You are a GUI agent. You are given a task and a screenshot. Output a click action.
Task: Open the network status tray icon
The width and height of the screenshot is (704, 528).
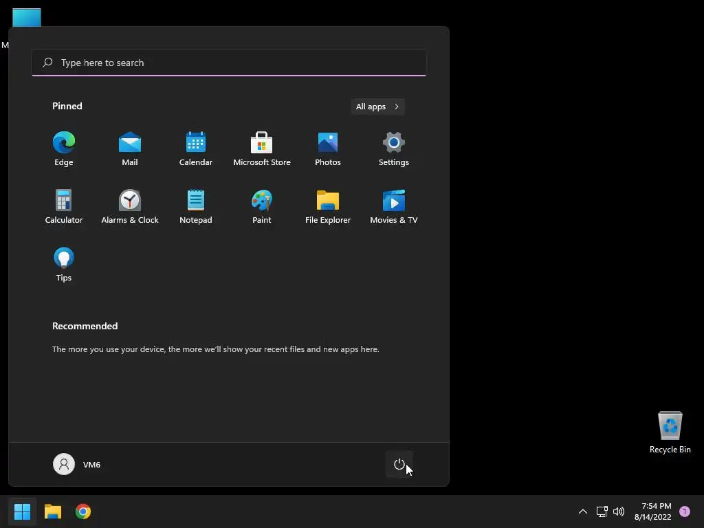pyautogui.click(x=602, y=511)
